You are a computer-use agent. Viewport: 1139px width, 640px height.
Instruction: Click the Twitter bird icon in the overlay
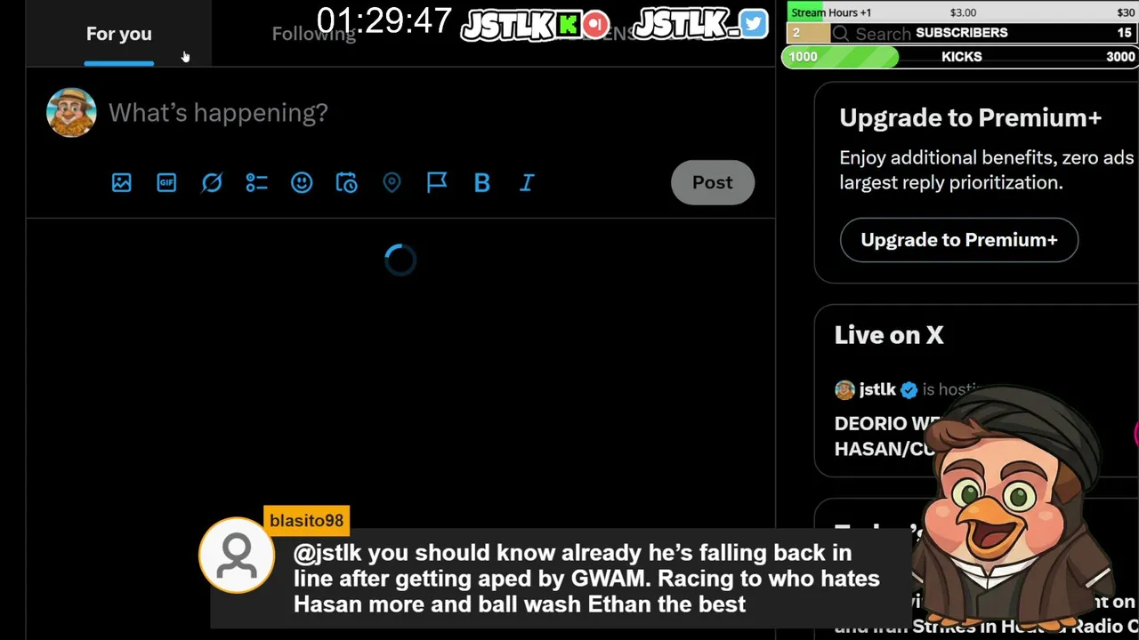click(x=753, y=24)
